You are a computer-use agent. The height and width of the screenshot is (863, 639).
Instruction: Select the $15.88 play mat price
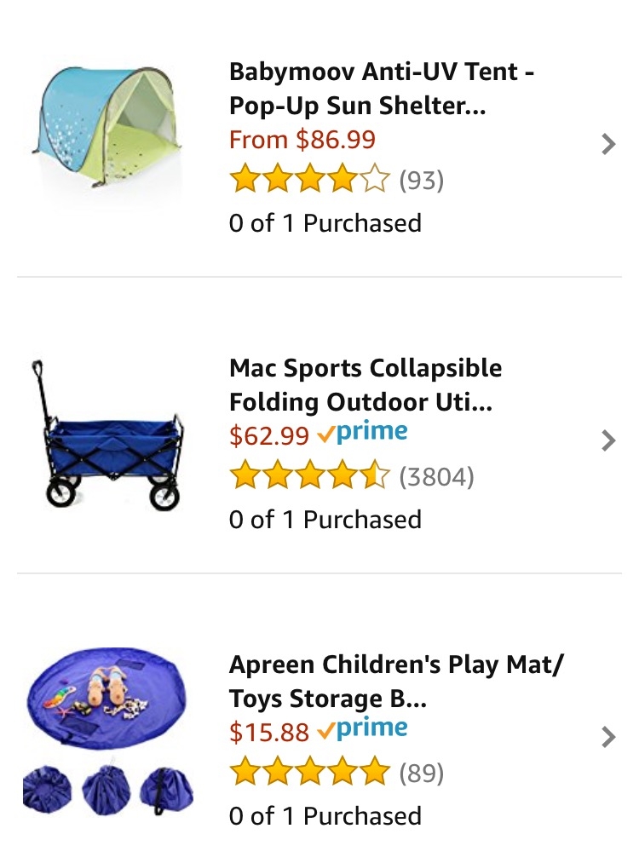click(x=269, y=733)
